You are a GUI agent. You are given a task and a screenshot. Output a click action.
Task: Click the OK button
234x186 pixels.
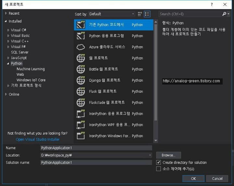click(x=193, y=179)
